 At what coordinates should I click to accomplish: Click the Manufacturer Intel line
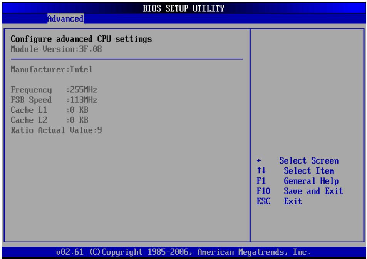[52, 69]
